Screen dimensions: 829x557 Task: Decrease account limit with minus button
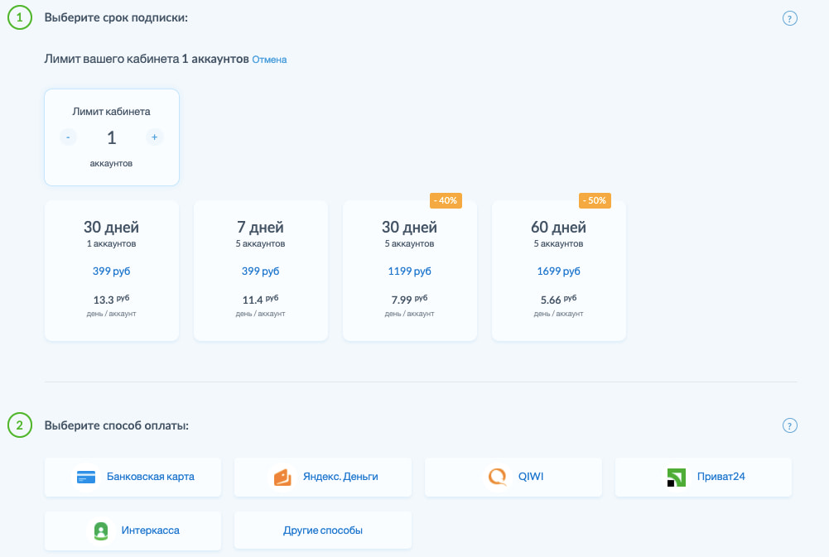click(68, 137)
